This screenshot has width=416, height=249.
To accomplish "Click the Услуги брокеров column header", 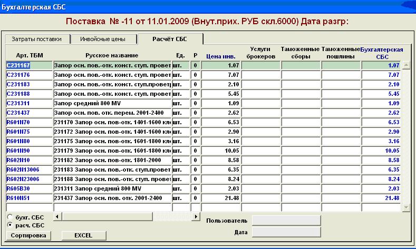I will 261,53.
